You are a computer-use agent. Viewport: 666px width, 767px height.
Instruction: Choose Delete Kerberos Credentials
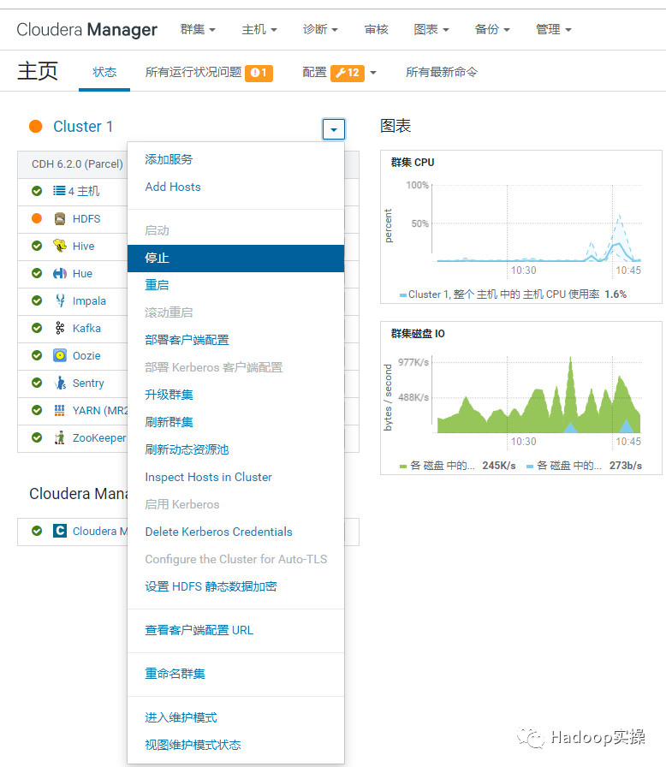235,532
